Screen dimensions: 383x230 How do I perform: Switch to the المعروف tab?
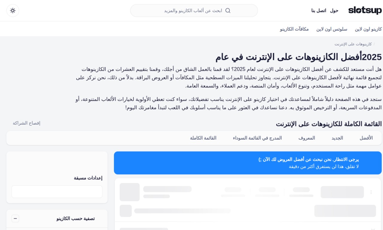click(x=307, y=138)
